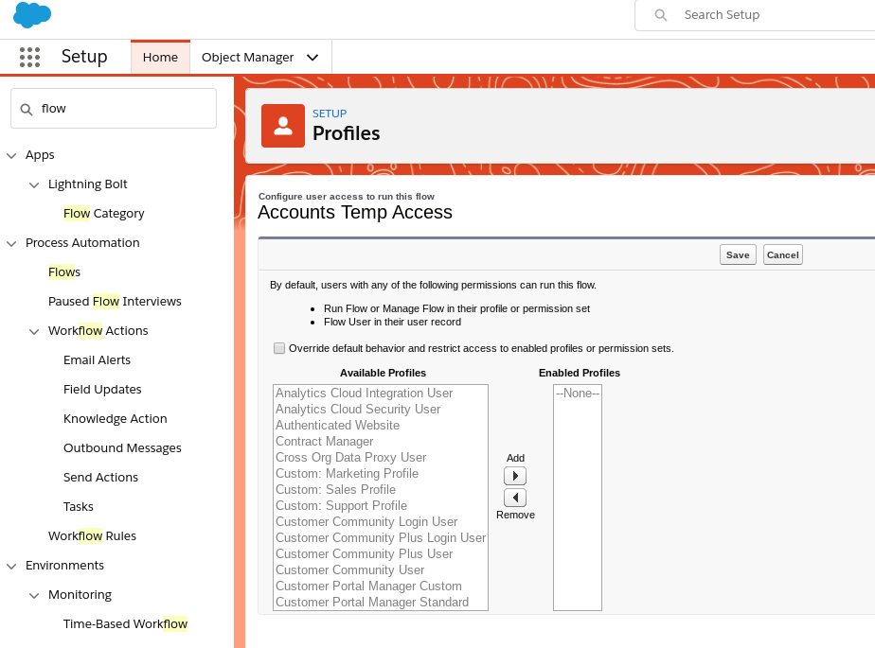Click the Profiles setup icon
Screen dimensions: 875x648
pos(282,126)
